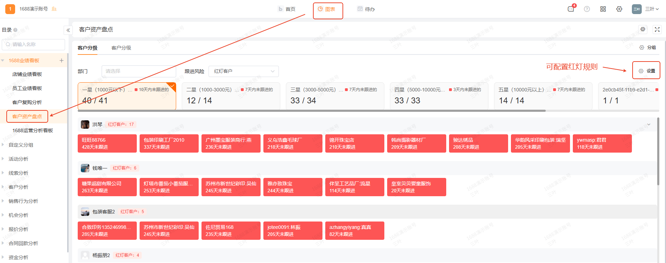Screen dimensions: 666x263
Task: Open customer card 雅亦致珠宝
Action: click(x=293, y=187)
